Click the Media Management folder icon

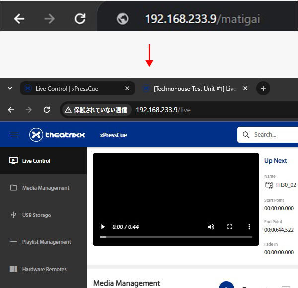13,188
